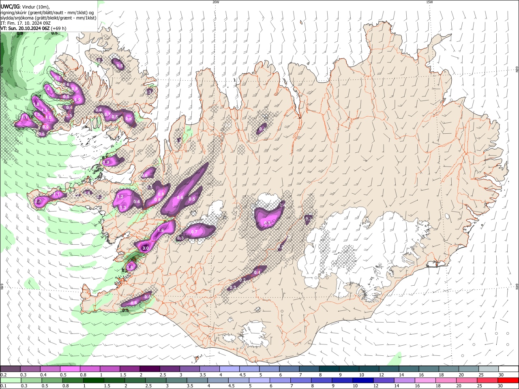The width and height of the screenshot is (519, 389).
Task: Pick the crimson 25 swatch in lower legend row
Action: [487, 380]
